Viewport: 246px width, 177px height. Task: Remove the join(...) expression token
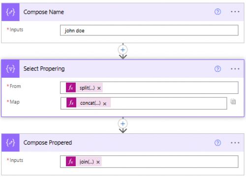tap(98, 162)
